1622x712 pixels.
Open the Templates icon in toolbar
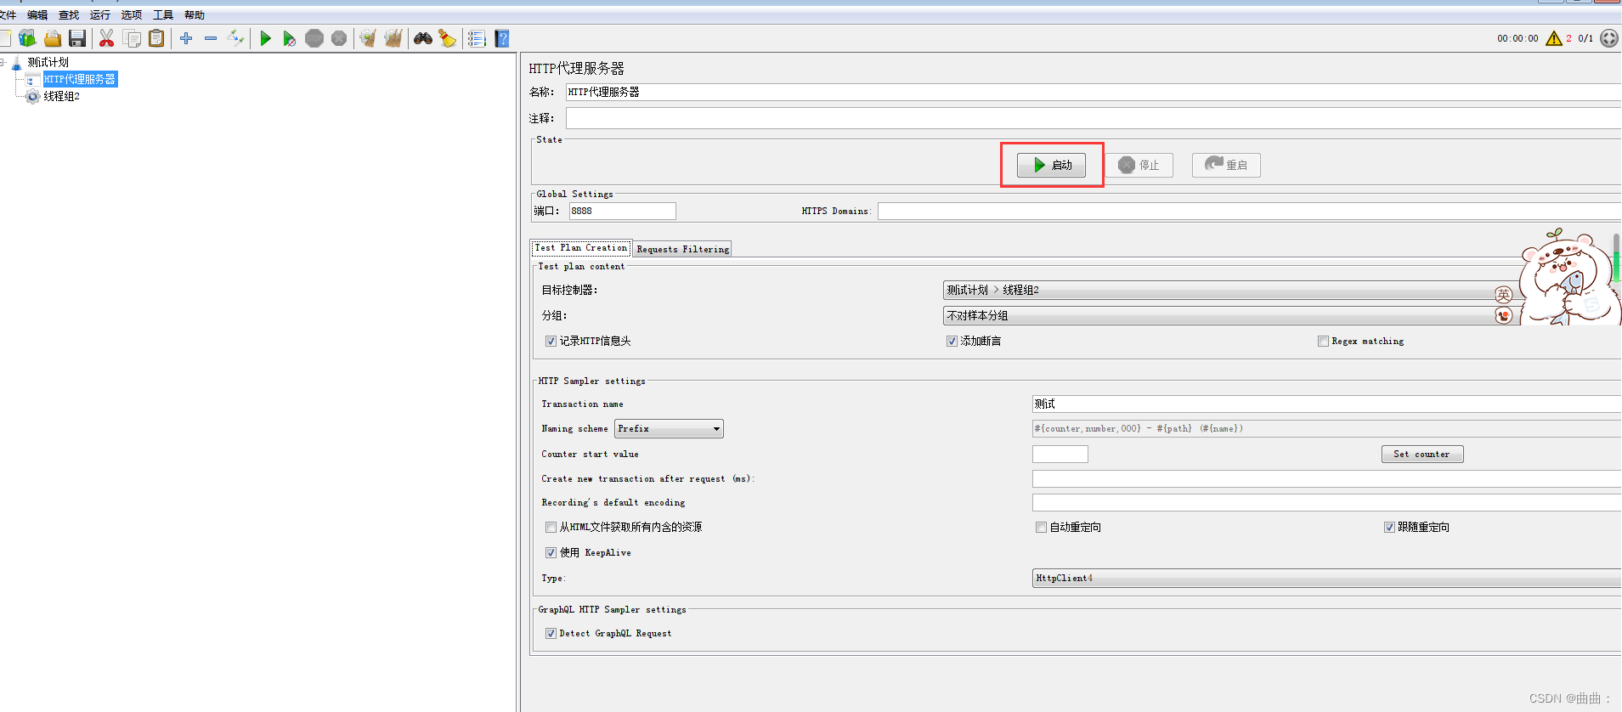[x=28, y=38]
